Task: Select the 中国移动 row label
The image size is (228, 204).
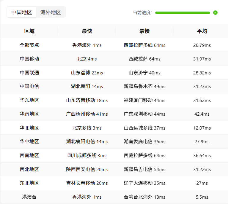Action: (x=29, y=59)
